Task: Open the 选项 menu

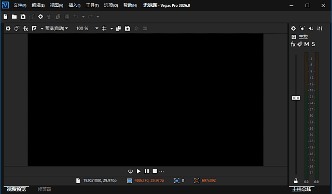Action: [x=111, y=5]
